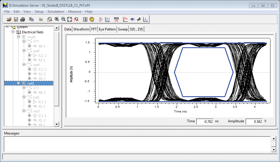Switch to the FFT tab
This screenshot has width=280, height=162.
(94, 29)
